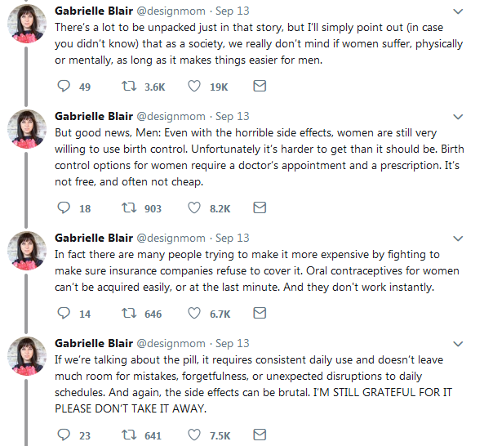Send first tweet via direct message envelope

pos(260,87)
